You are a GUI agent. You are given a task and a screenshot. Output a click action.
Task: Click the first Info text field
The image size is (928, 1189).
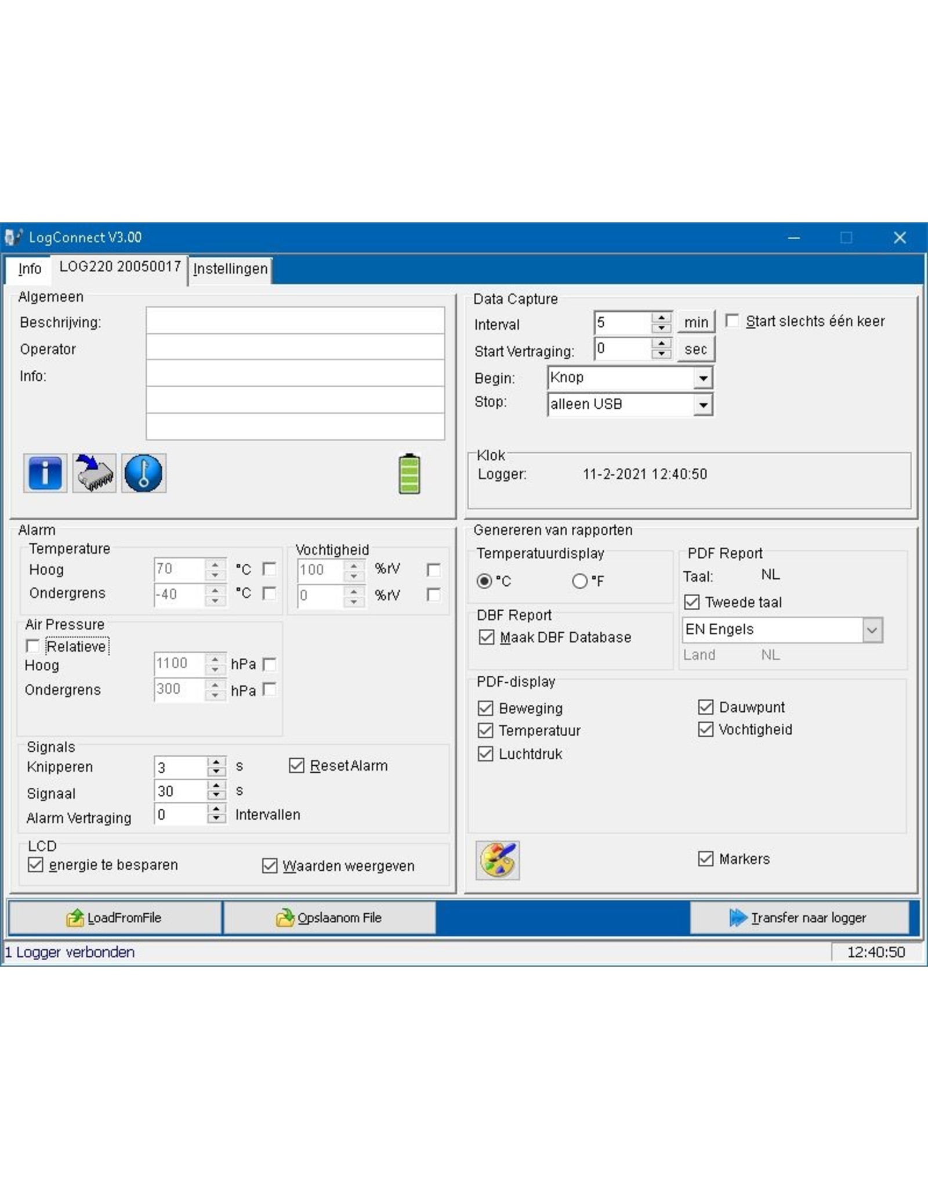pyautogui.click(x=295, y=373)
